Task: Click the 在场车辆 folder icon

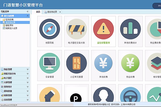Action: pos(4,20)
